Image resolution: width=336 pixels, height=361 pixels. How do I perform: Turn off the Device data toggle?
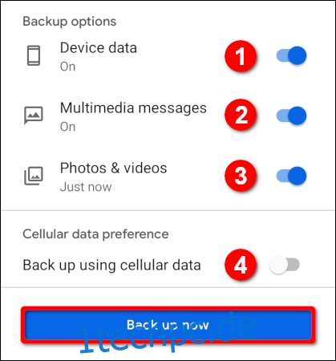click(x=291, y=55)
